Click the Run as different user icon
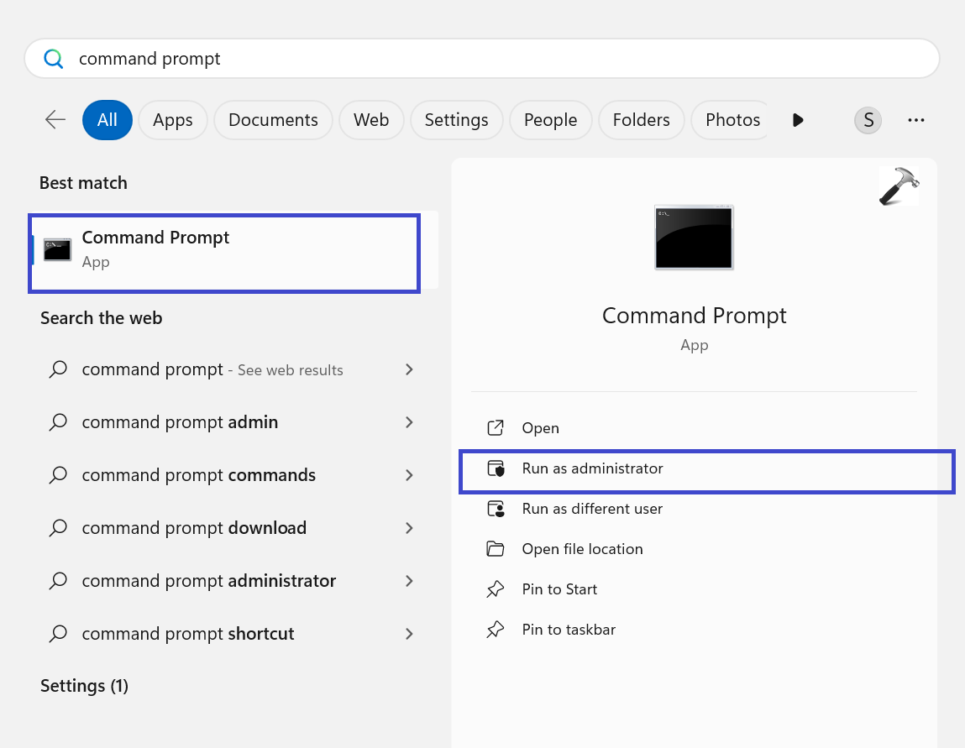 coord(496,509)
